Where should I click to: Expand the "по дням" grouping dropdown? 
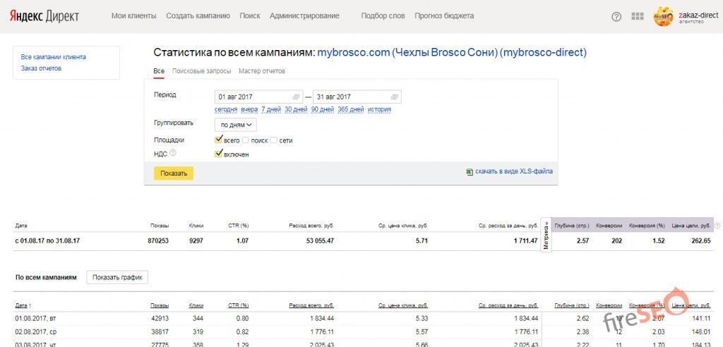236,125
